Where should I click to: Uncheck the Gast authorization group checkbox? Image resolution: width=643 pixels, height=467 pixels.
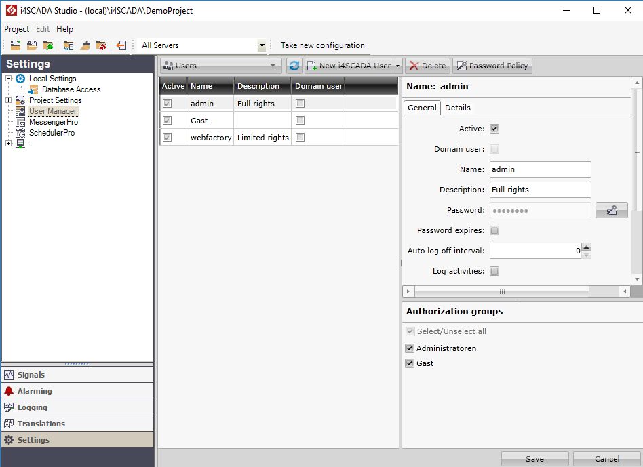410,363
